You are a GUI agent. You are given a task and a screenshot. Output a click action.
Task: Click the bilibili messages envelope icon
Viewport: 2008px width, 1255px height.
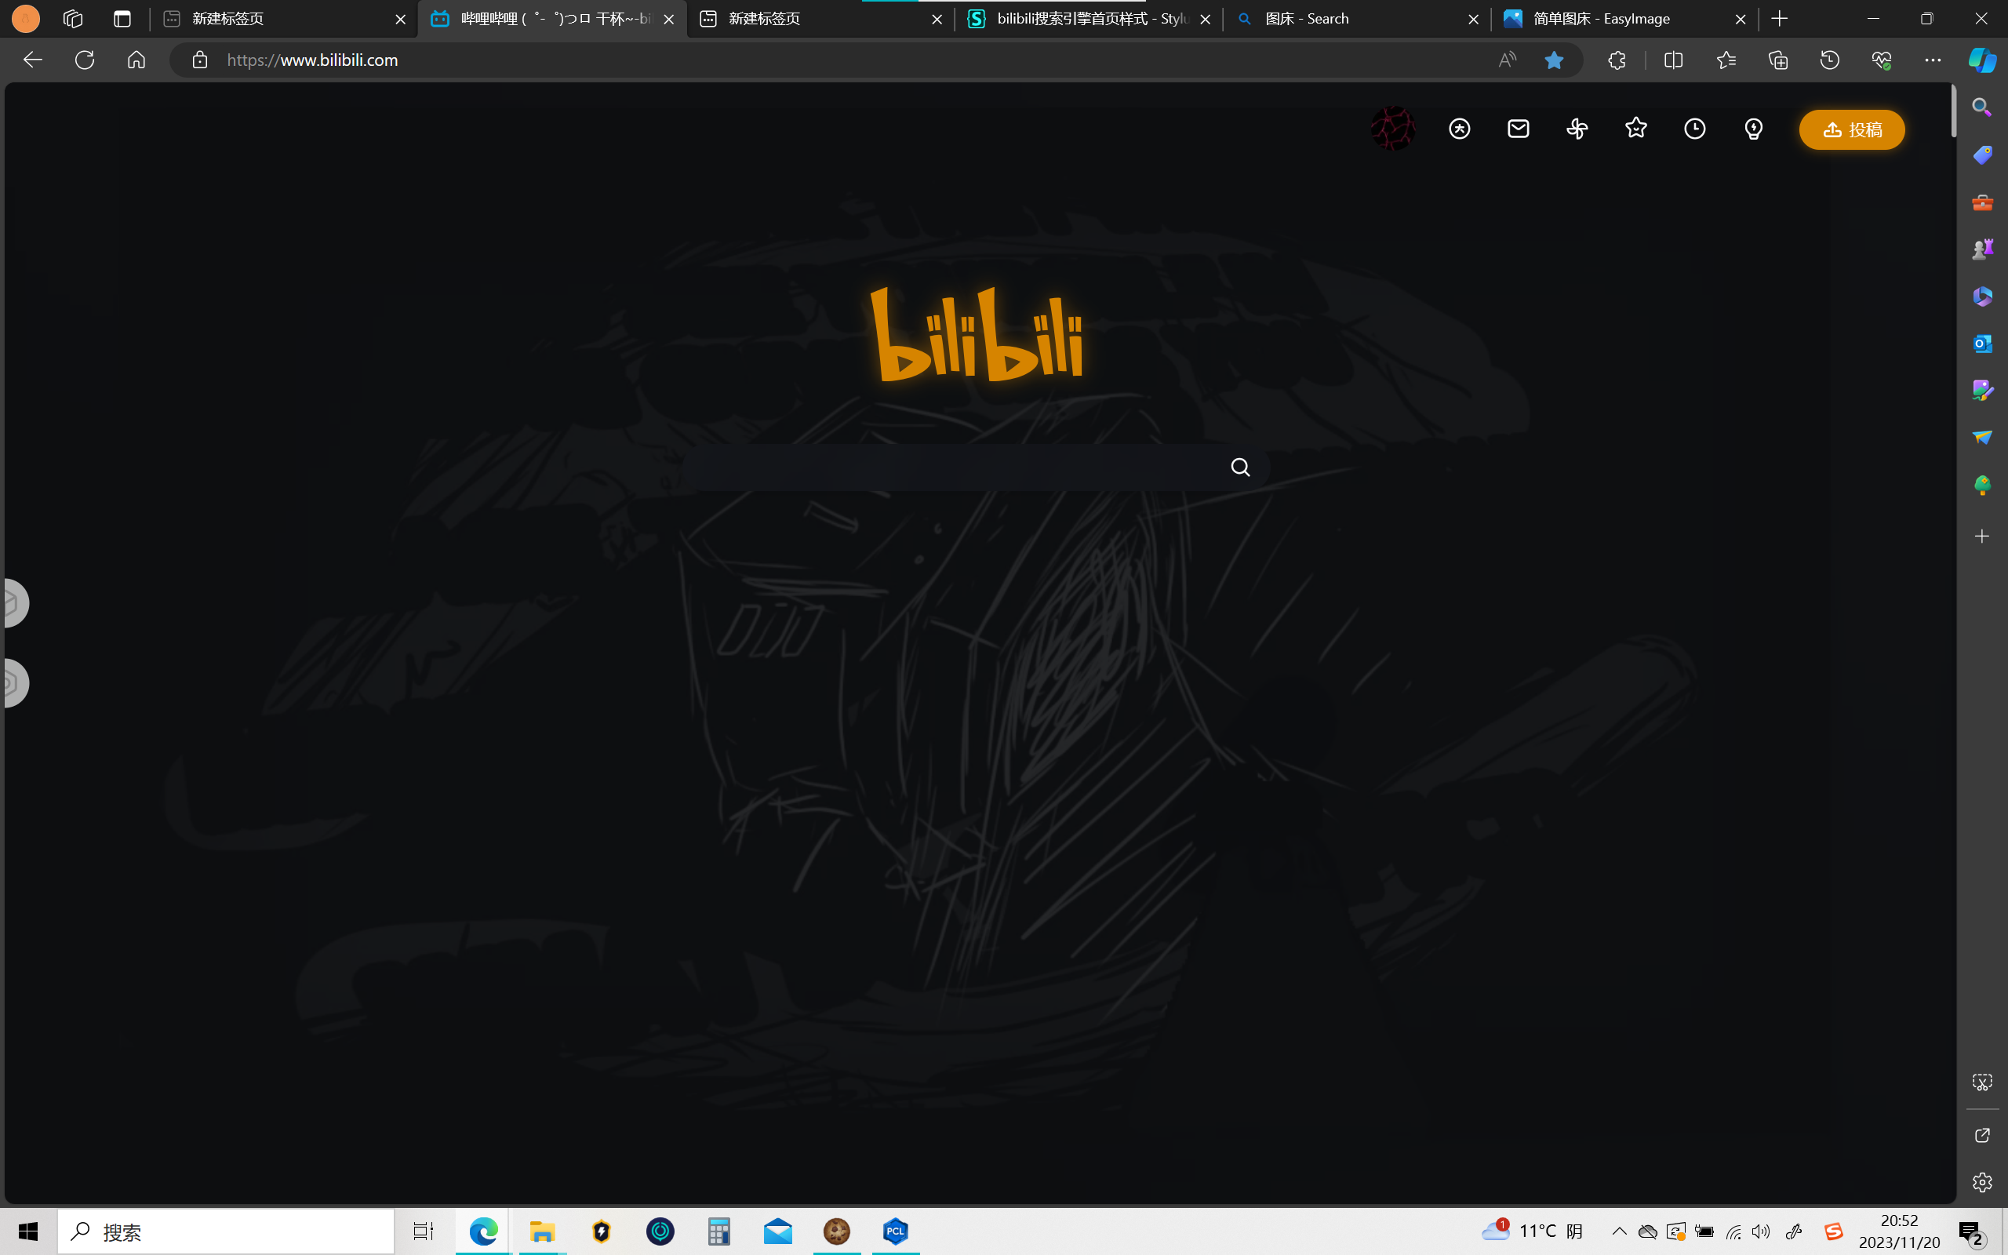1518,129
